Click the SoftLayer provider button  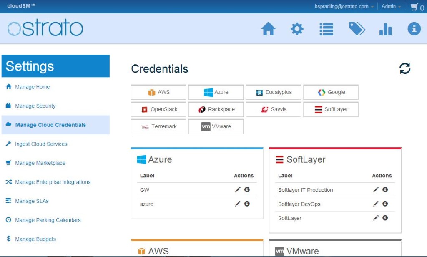pyautogui.click(x=331, y=109)
